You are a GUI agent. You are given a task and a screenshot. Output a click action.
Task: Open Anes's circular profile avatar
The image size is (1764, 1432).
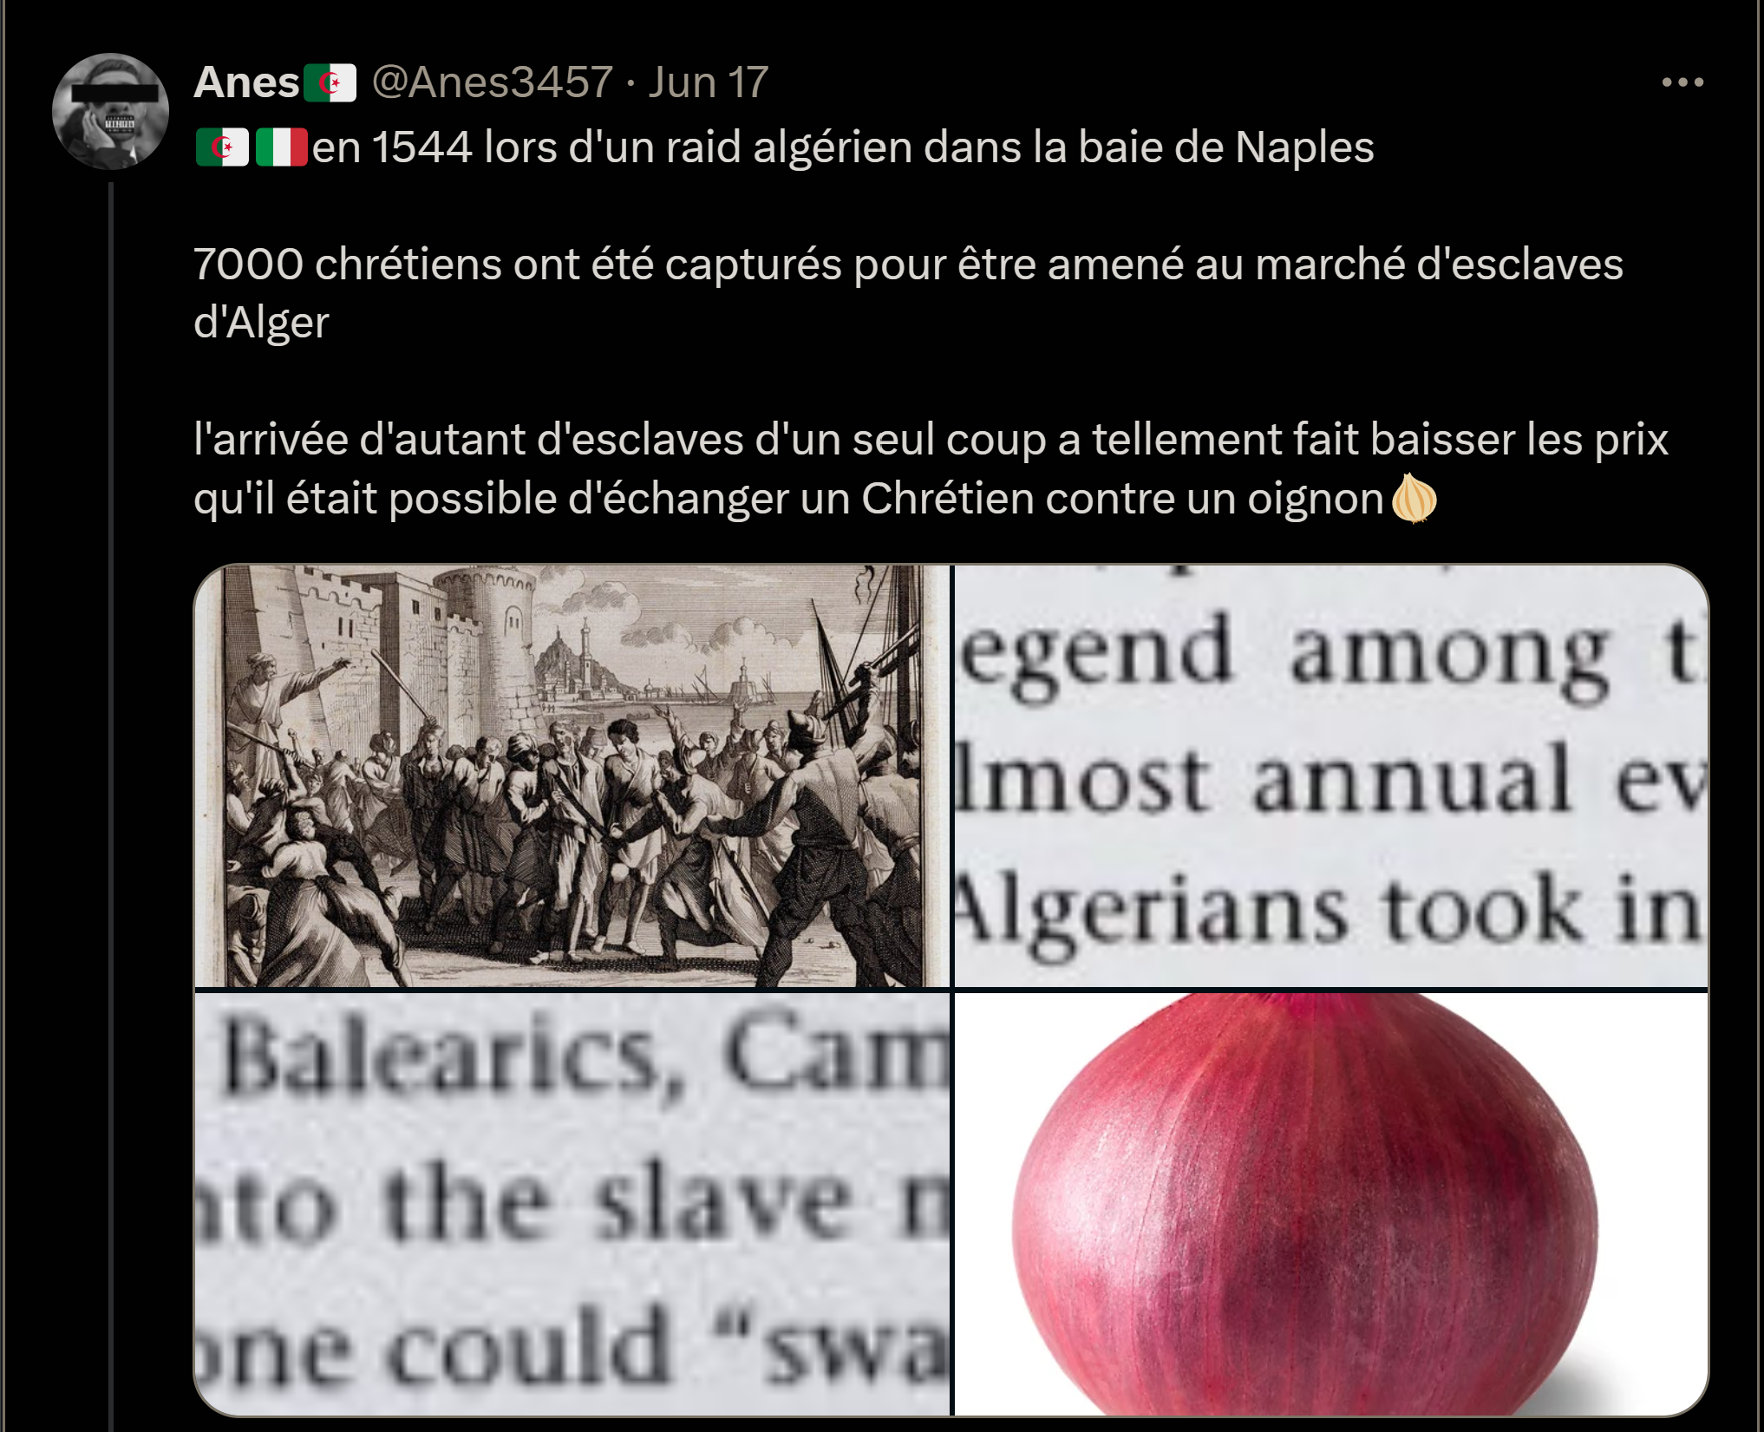point(110,111)
